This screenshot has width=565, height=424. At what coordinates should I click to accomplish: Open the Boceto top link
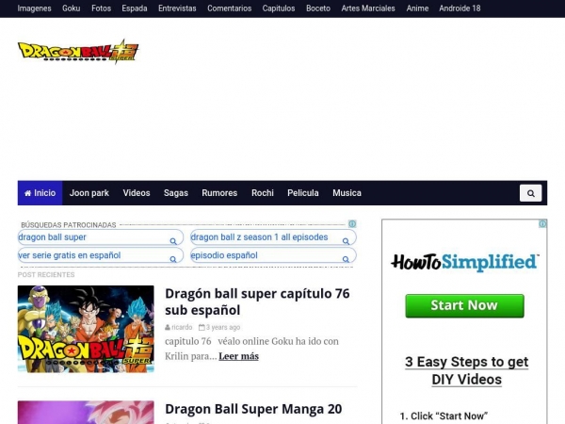point(318,8)
